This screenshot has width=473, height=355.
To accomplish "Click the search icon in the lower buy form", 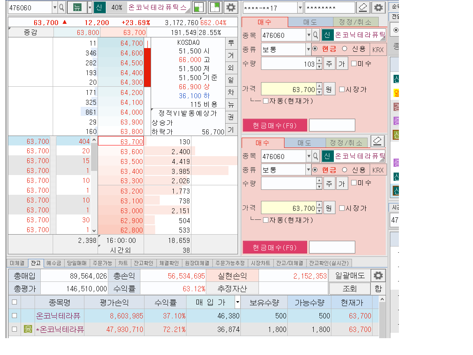I will [x=315, y=156].
